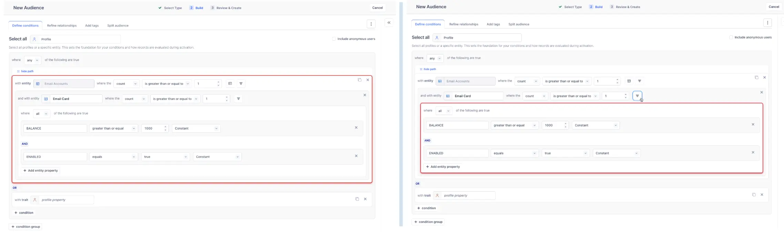
Task: Open ENABLED Constant dropdown, right pane
Action: click(617, 153)
